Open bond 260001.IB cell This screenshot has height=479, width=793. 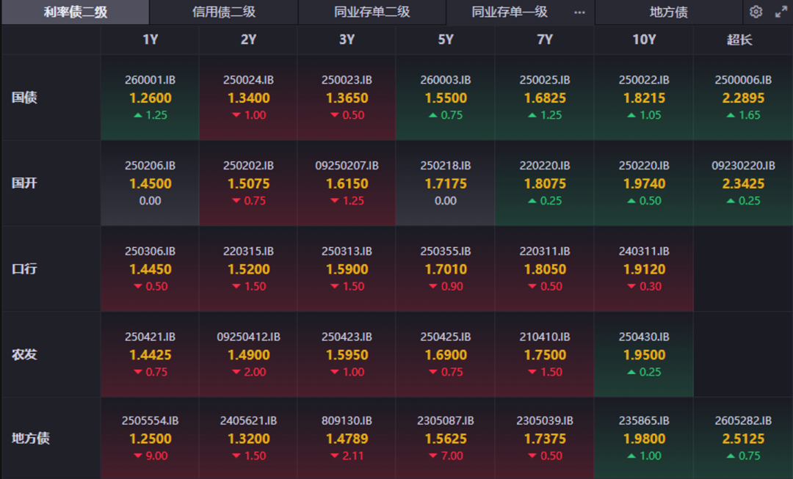151,98
